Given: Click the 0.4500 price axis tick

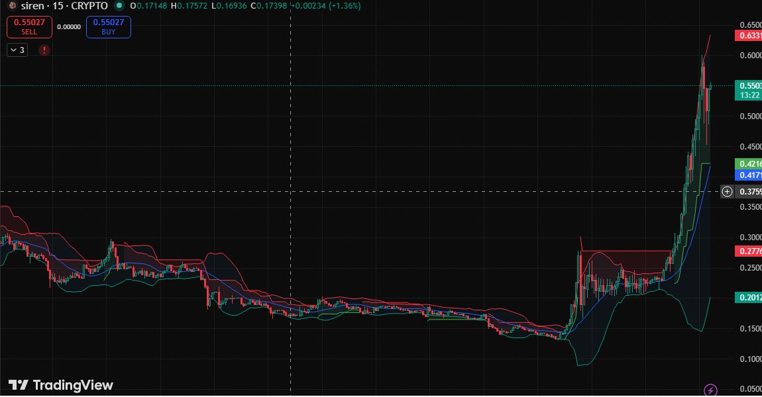Looking at the screenshot, I should pyautogui.click(x=750, y=147).
